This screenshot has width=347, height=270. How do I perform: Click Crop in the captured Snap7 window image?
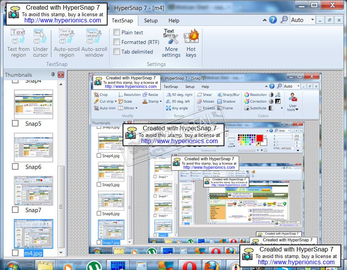coord(101,95)
